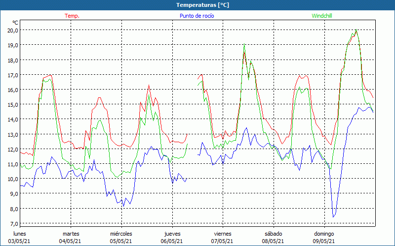395x246 pixels.
Task: Select the red Temp. legend label
Action: pyautogui.click(x=72, y=16)
